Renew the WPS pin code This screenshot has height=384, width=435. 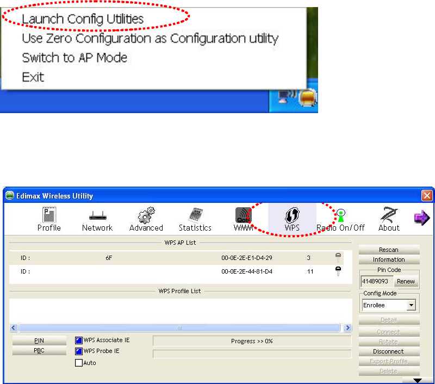(406, 281)
